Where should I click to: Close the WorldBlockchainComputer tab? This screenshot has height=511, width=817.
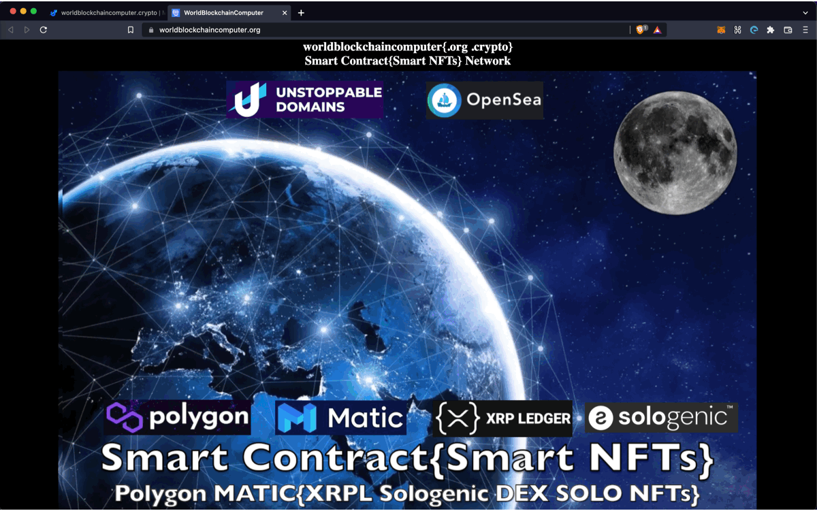[x=284, y=13]
